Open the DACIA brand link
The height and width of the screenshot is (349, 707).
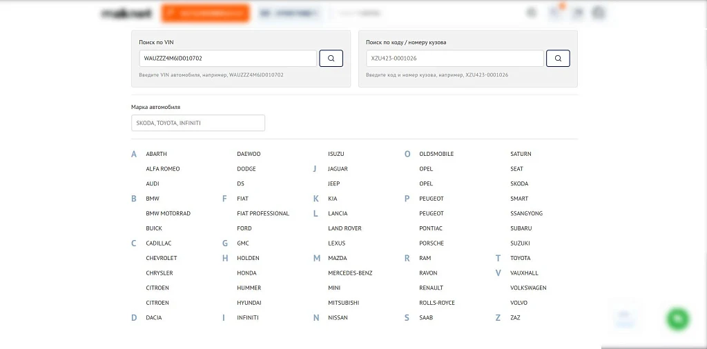click(x=154, y=317)
